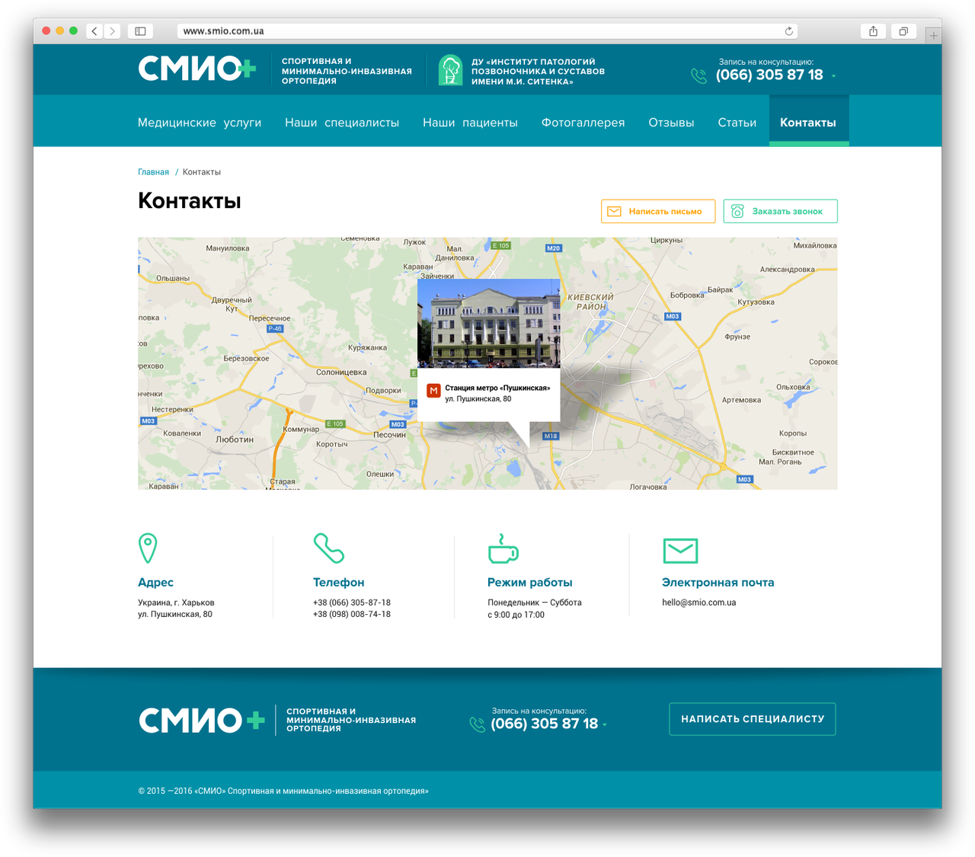Click the Понедельник — Суббота working days text

(535, 603)
